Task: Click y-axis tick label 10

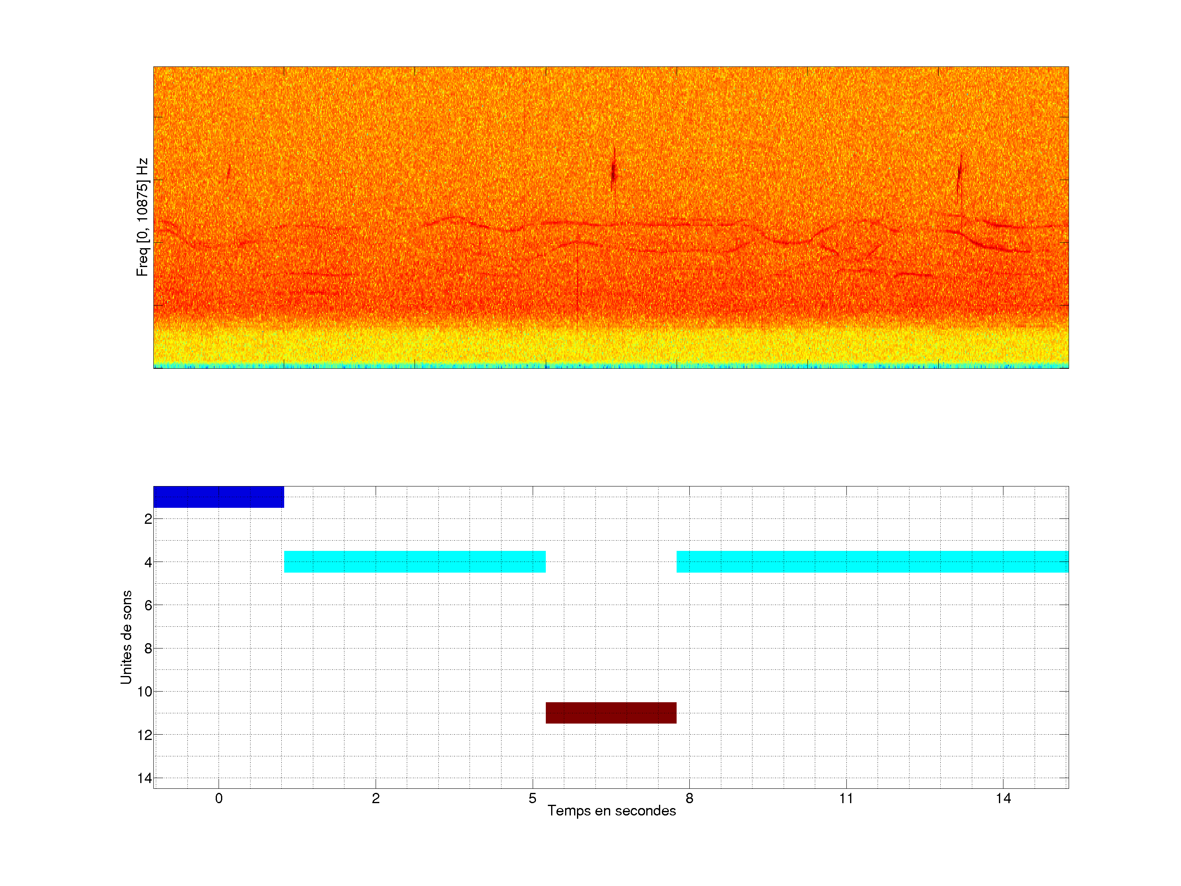Action: (145, 692)
